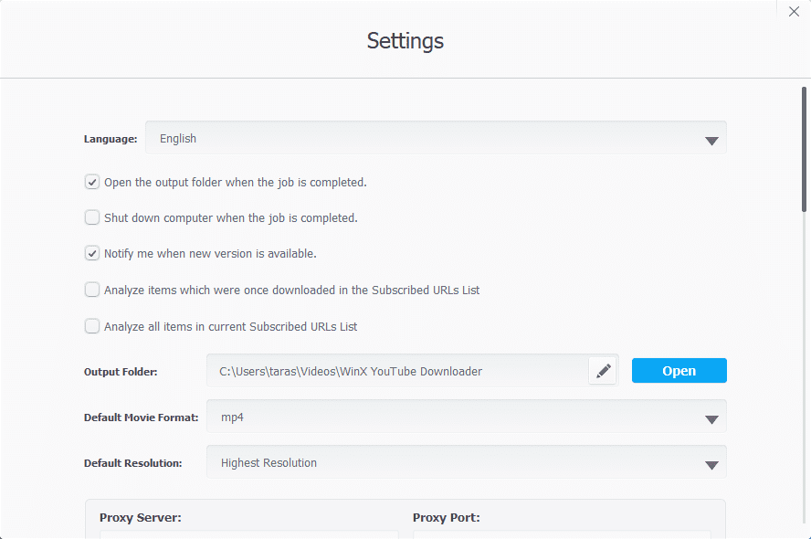Close the Settings window with the X icon
The width and height of the screenshot is (811, 539).
[x=794, y=12]
